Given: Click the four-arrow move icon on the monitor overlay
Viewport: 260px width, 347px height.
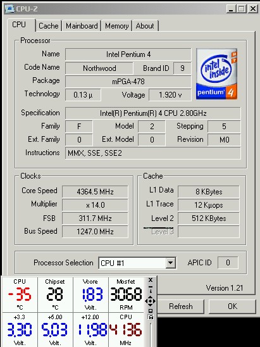Looking at the screenshot, I should pyautogui.click(x=150, y=301).
